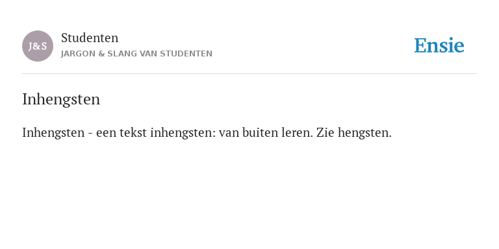Click the dash after Inhengsten in the definition
Image resolution: width=499 pixels, height=249 pixels.
coord(90,134)
